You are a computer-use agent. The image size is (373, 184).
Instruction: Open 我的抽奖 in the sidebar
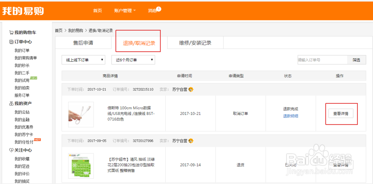coord(22,181)
